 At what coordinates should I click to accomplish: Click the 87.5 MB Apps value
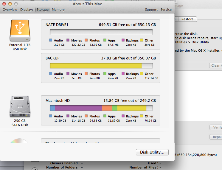pos(113,45)
